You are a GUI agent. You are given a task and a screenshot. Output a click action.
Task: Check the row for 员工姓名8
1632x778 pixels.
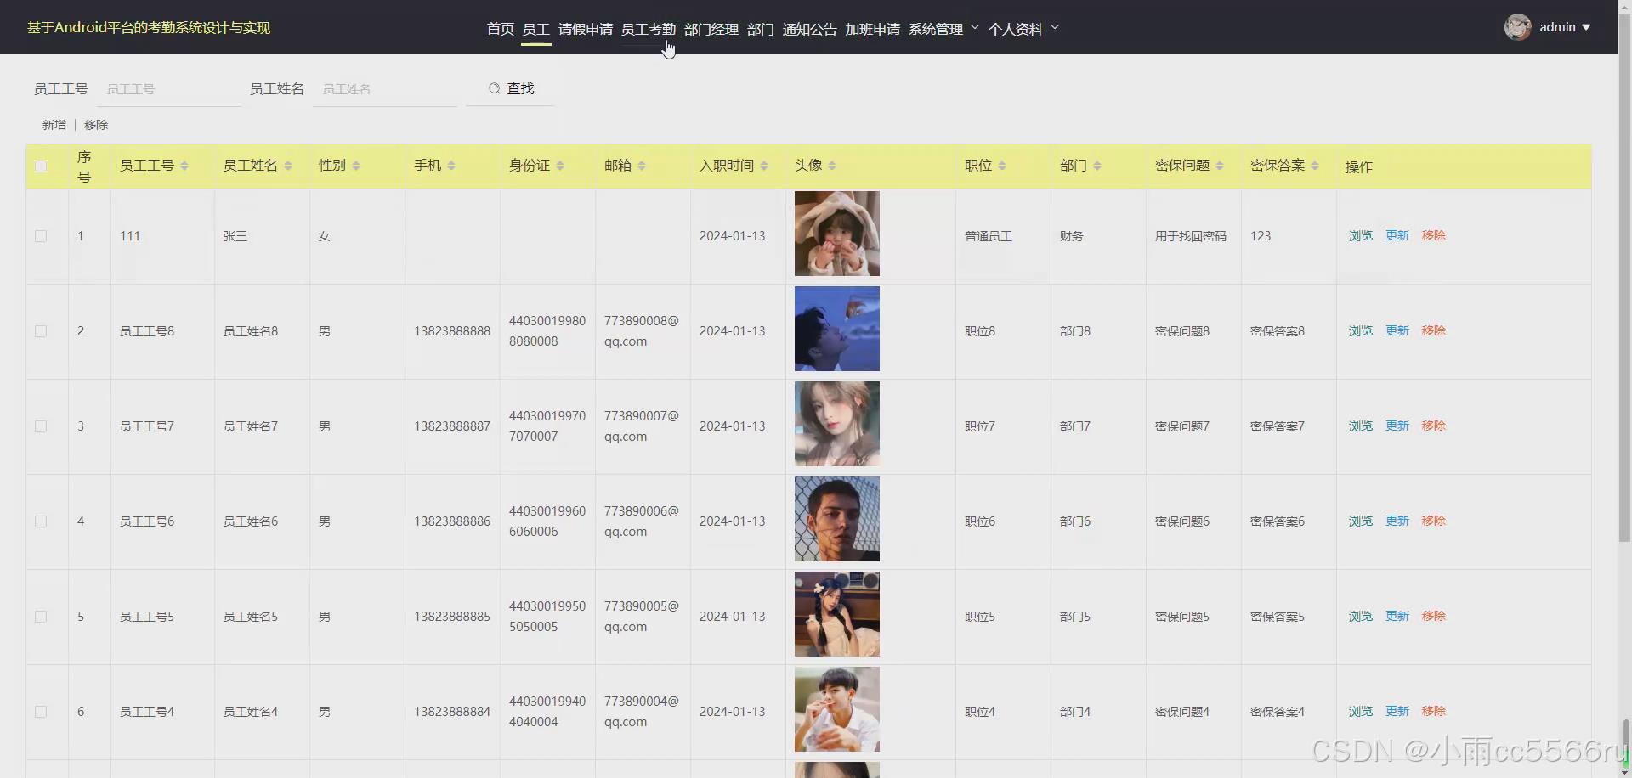click(x=41, y=331)
